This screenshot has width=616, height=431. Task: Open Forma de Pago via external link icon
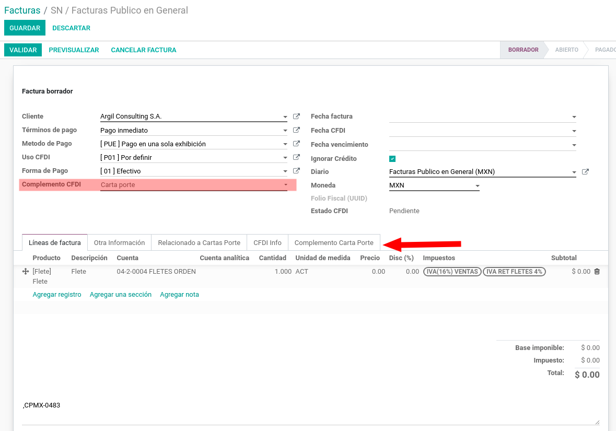pos(296,170)
